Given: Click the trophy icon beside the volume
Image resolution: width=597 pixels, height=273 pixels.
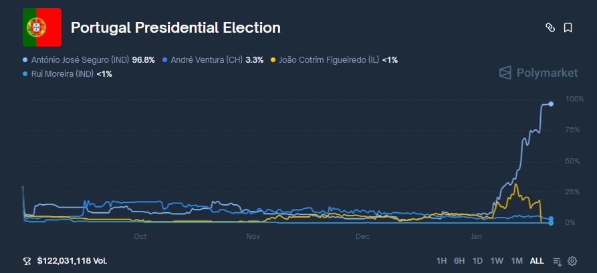Looking at the screenshot, I should point(27,261).
